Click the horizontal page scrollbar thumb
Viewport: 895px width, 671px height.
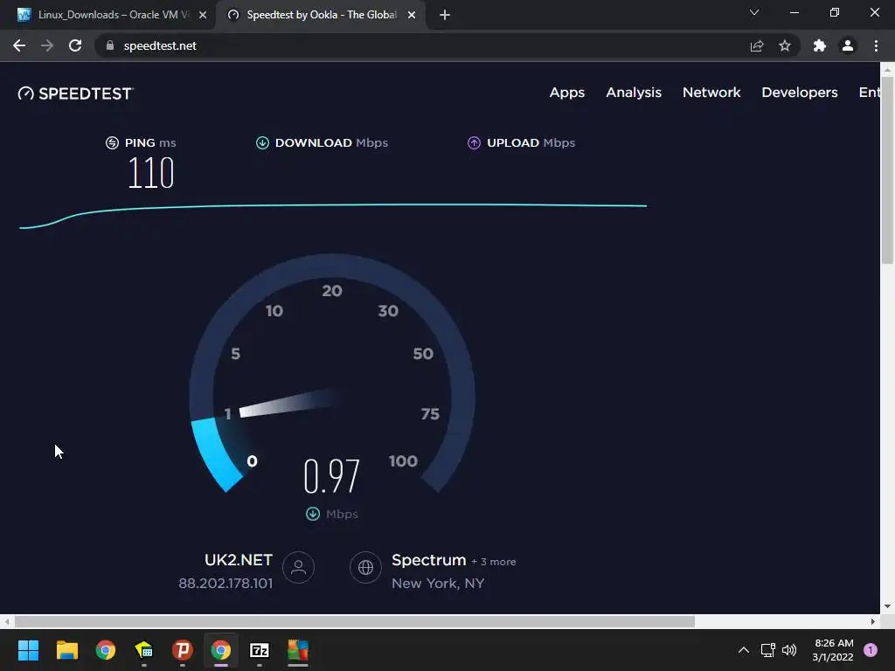355,621
